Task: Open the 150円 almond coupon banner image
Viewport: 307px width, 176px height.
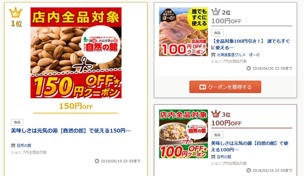Action: [x=76, y=53]
